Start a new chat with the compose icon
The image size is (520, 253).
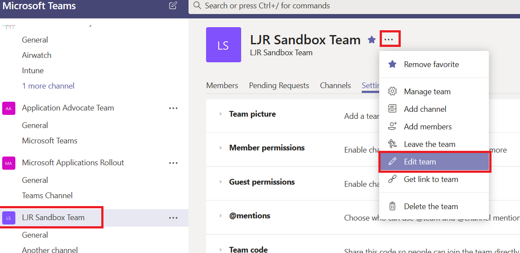pyautogui.click(x=173, y=6)
